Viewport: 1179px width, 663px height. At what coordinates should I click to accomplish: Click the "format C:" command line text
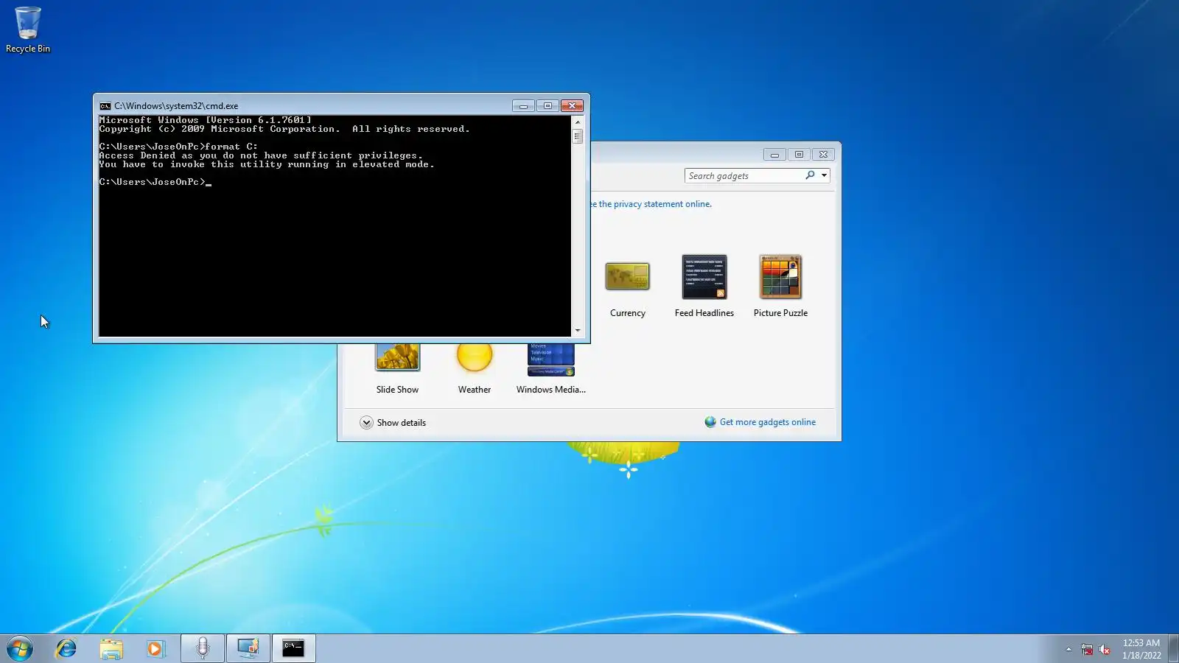pyautogui.click(x=231, y=147)
